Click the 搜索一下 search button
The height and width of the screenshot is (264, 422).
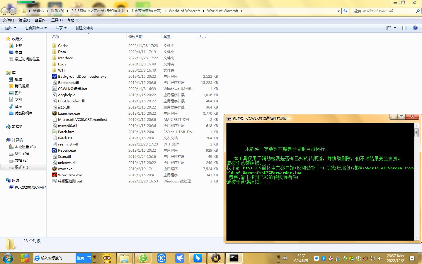(84, 258)
